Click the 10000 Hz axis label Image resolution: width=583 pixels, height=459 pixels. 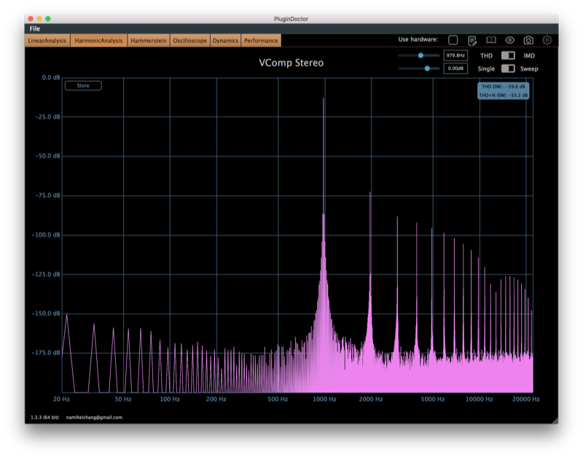pyautogui.click(x=480, y=399)
